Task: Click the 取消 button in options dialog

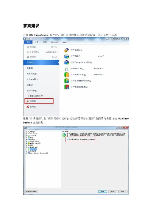Action: (x=113, y=191)
